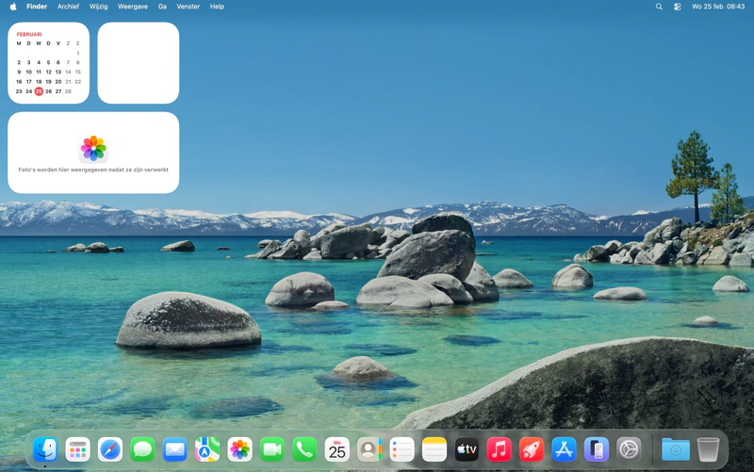Click Photos flower icon in photo widget
754x472 pixels.
point(93,149)
